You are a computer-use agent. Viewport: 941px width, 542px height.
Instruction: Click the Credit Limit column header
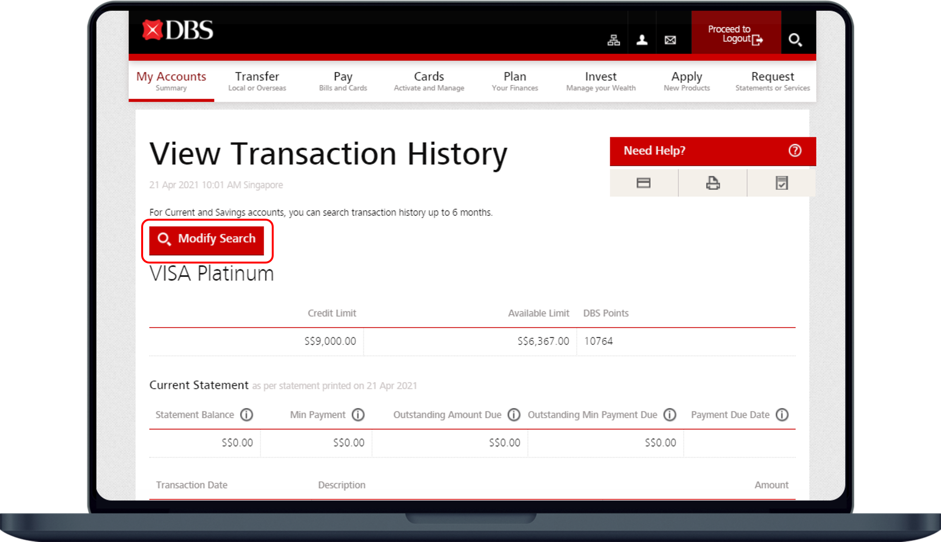332,313
